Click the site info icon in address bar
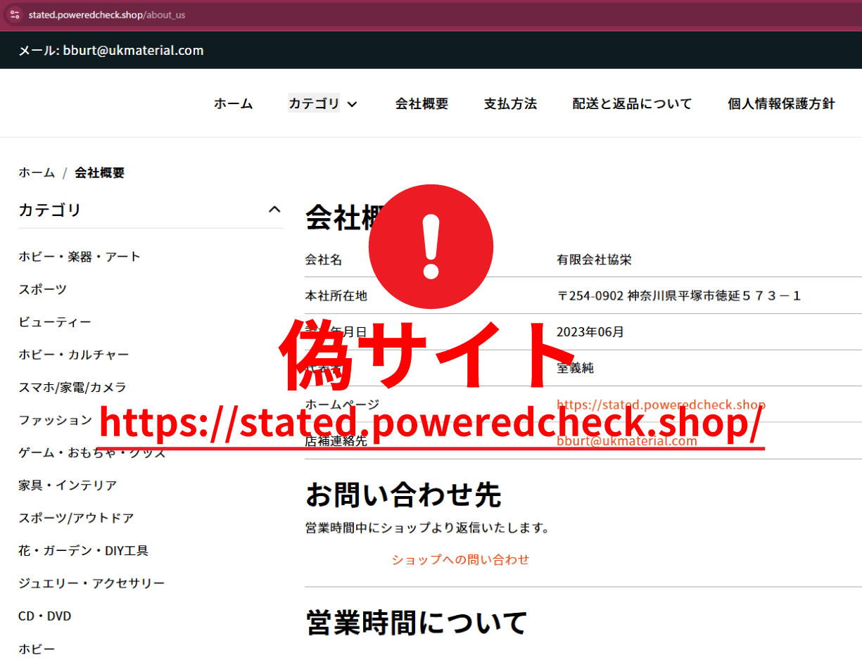This screenshot has height=660, width=862. click(15, 15)
